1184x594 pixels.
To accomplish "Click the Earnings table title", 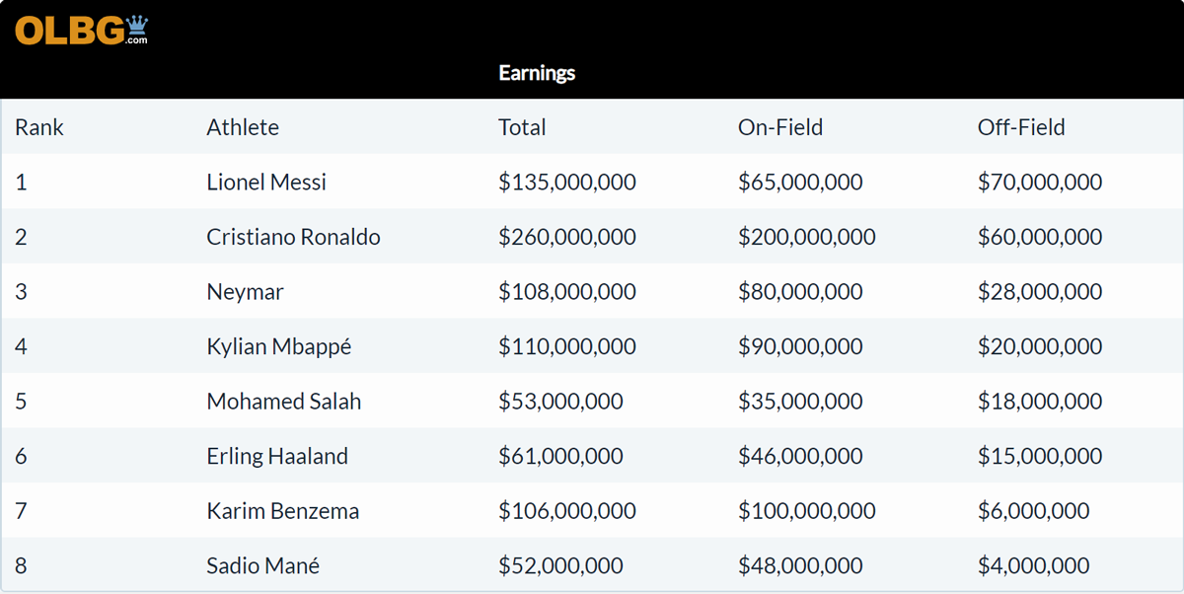I will coord(537,73).
